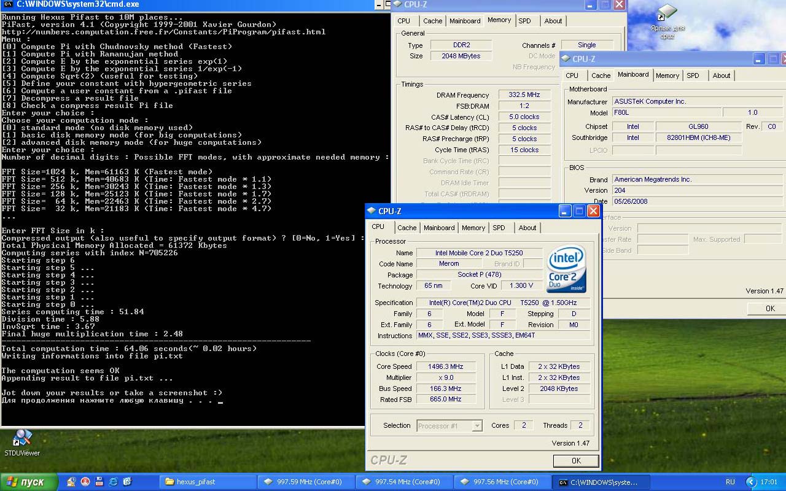This screenshot has width=786, height=491.
Task: Open the Processor #1 selection dropdown
Action: (x=449, y=425)
